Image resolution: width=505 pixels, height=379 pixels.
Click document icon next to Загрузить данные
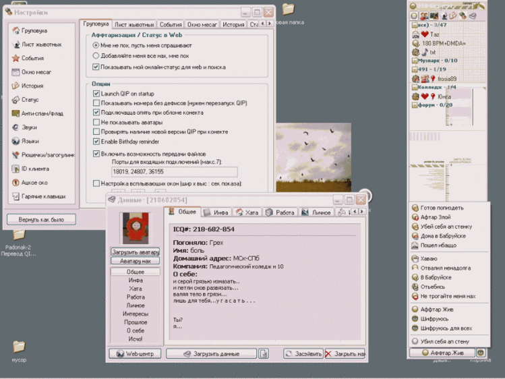(x=264, y=353)
